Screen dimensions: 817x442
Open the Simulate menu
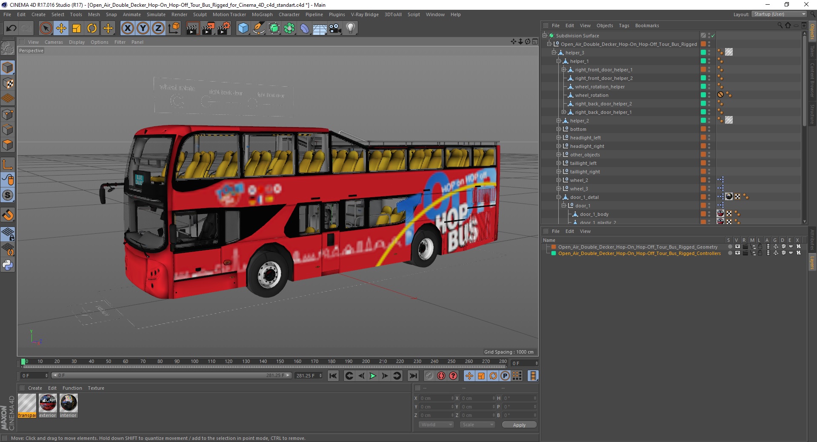click(156, 14)
